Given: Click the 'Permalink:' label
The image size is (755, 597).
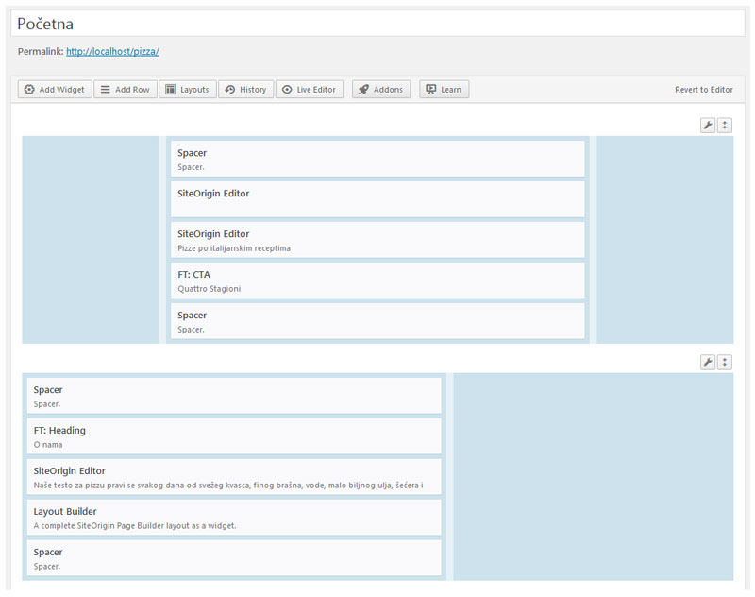Looking at the screenshot, I should click(41, 52).
